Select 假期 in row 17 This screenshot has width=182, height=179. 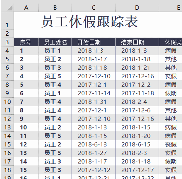[170, 162]
